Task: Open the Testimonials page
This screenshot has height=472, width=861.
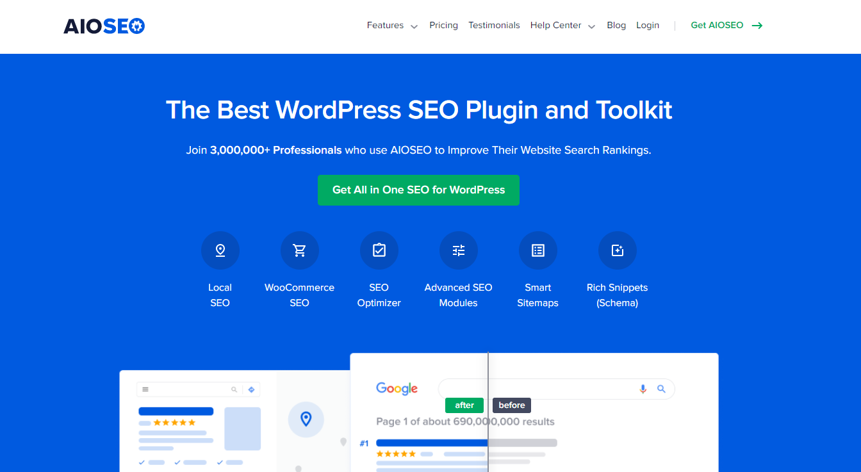Action: pos(494,26)
